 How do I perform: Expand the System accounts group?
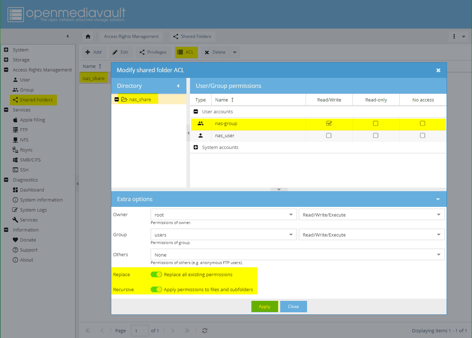(x=196, y=147)
